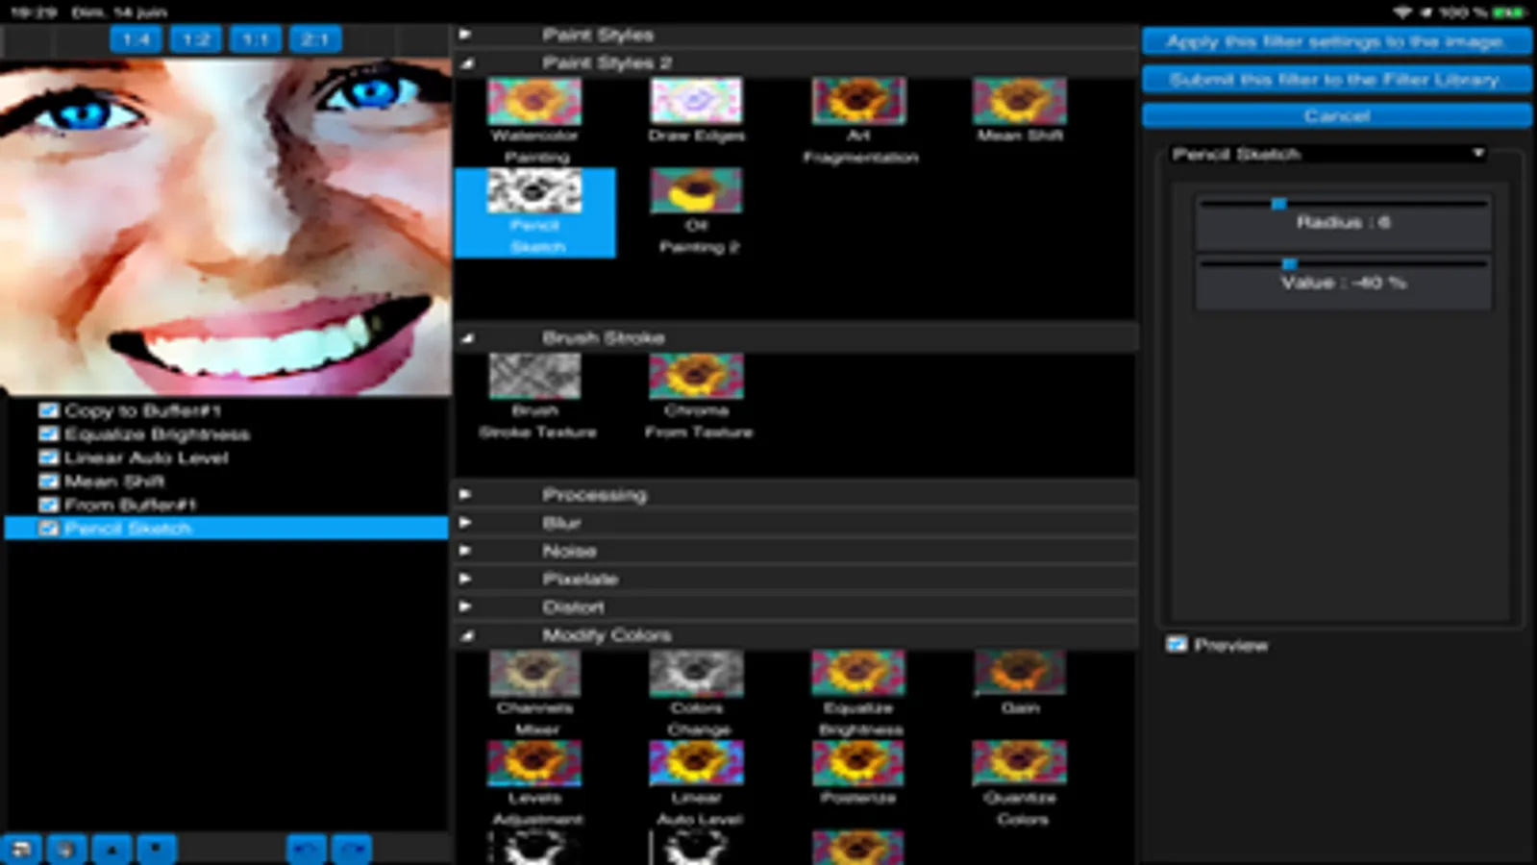Collapse the Paint Styles 2 section

tap(467, 63)
